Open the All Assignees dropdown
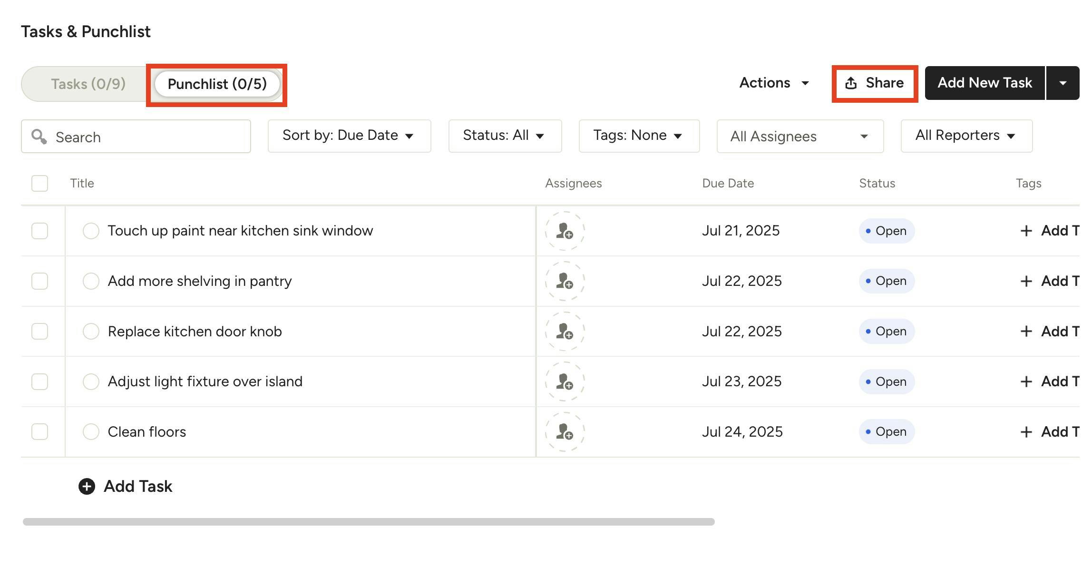This screenshot has height=567, width=1092. pos(799,137)
